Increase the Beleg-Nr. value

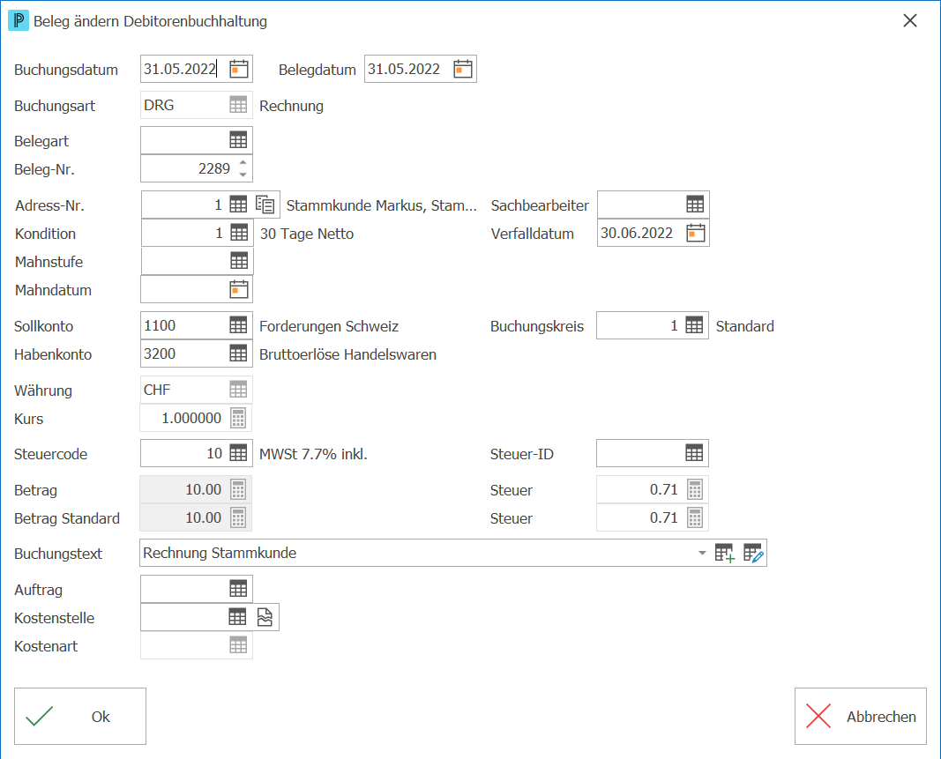(243, 162)
